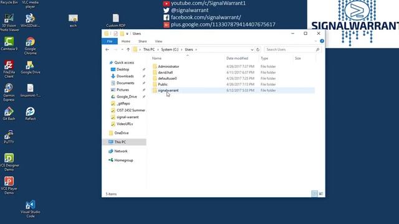399x224 pixels.
Task: Click the Refresh button in address bar
Action: tap(257, 50)
